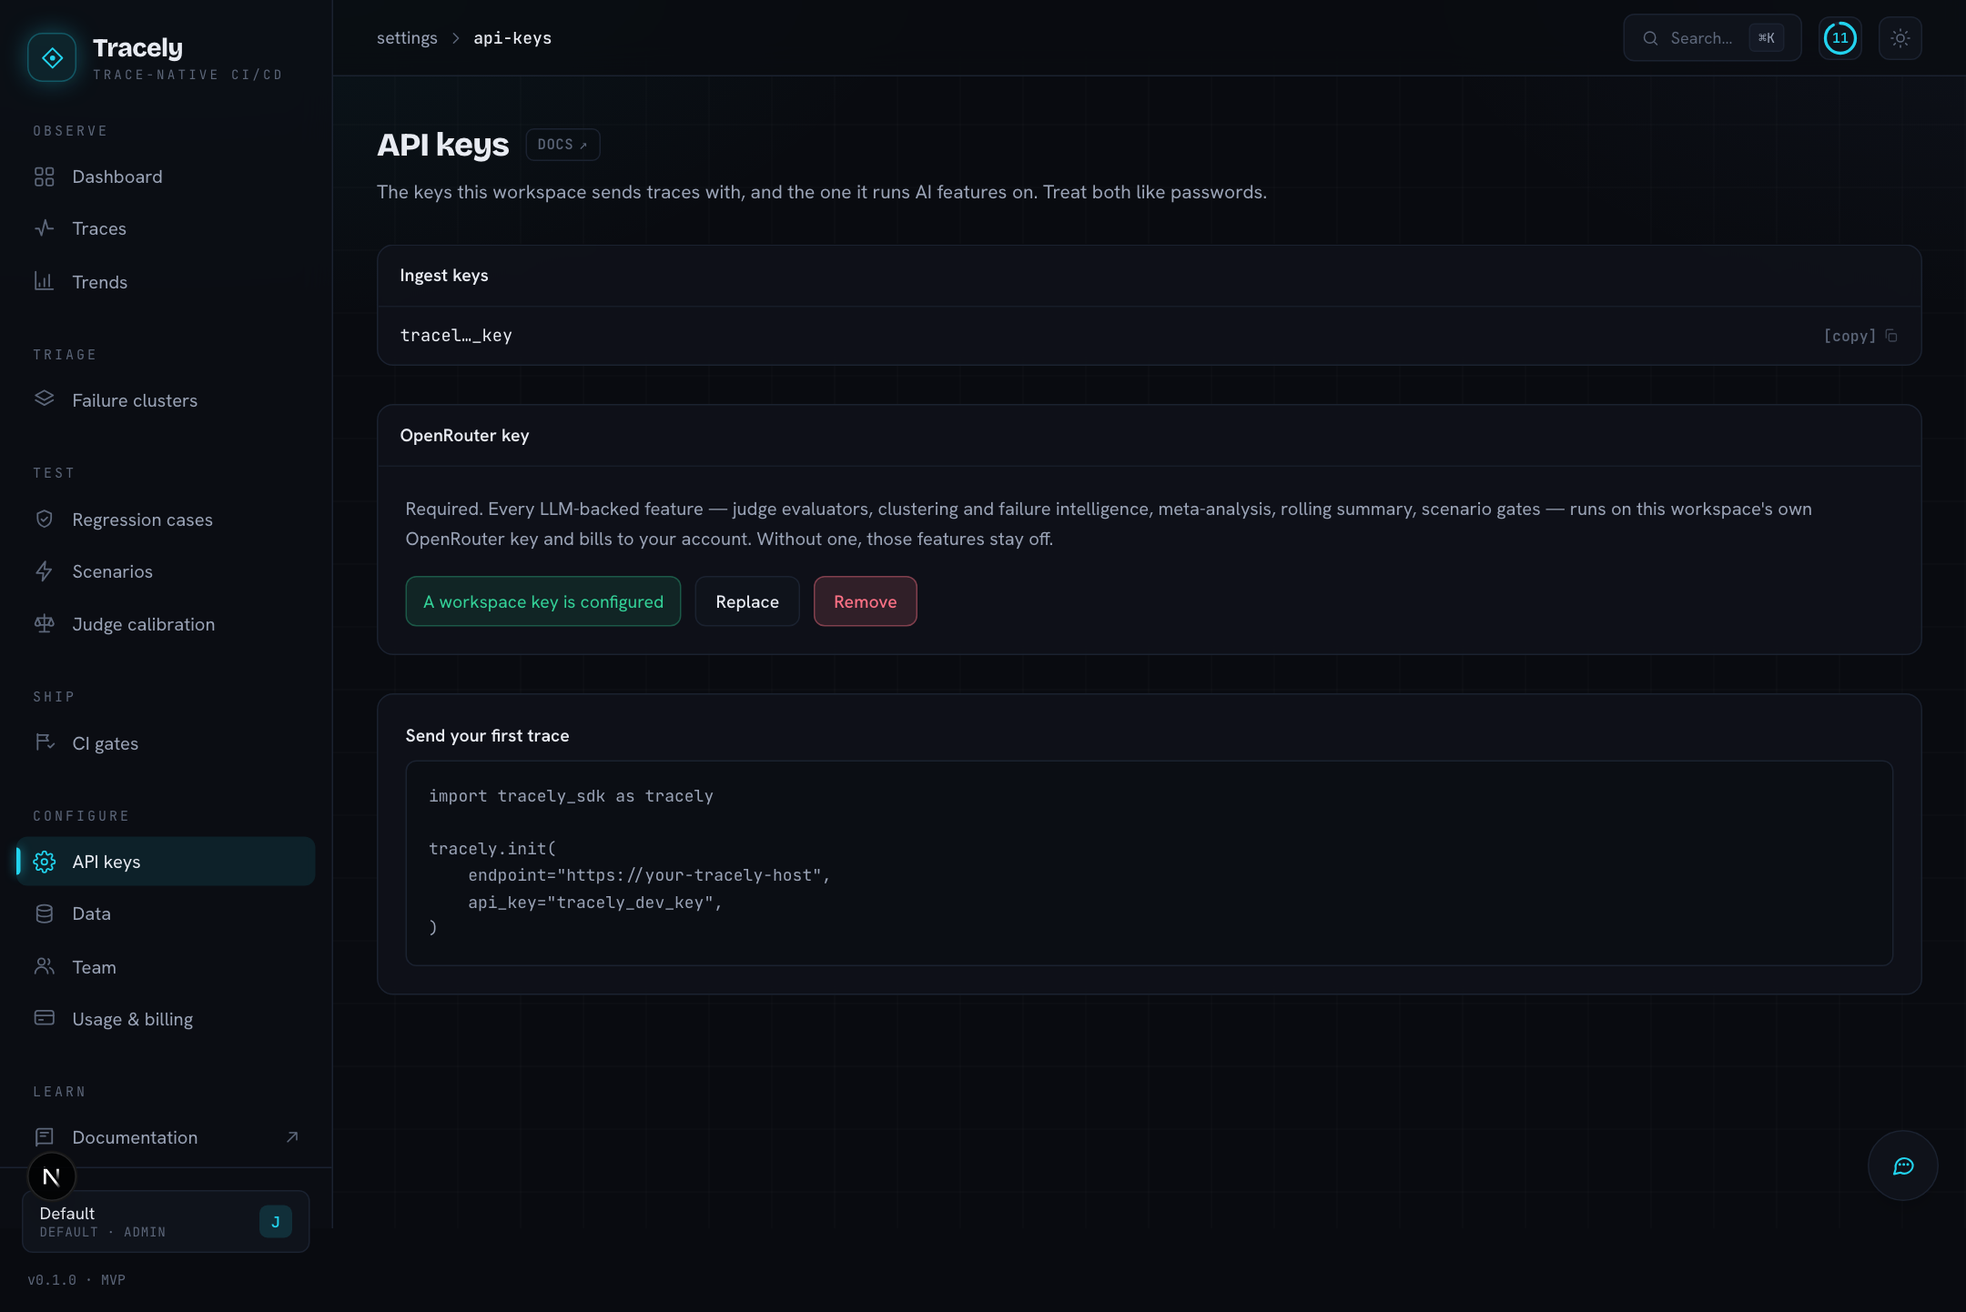This screenshot has width=1966, height=1312.
Task: Click the [copy] ingest key button
Action: 1860,336
